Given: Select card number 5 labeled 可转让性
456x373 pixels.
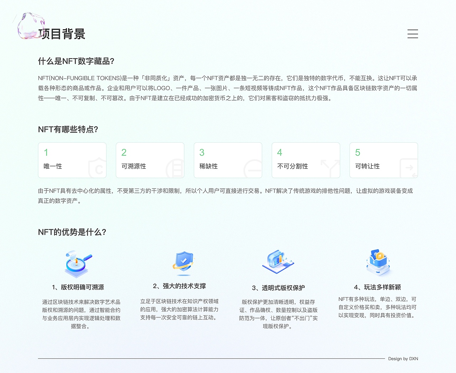Looking at the screenshot, I should [384, 160].
